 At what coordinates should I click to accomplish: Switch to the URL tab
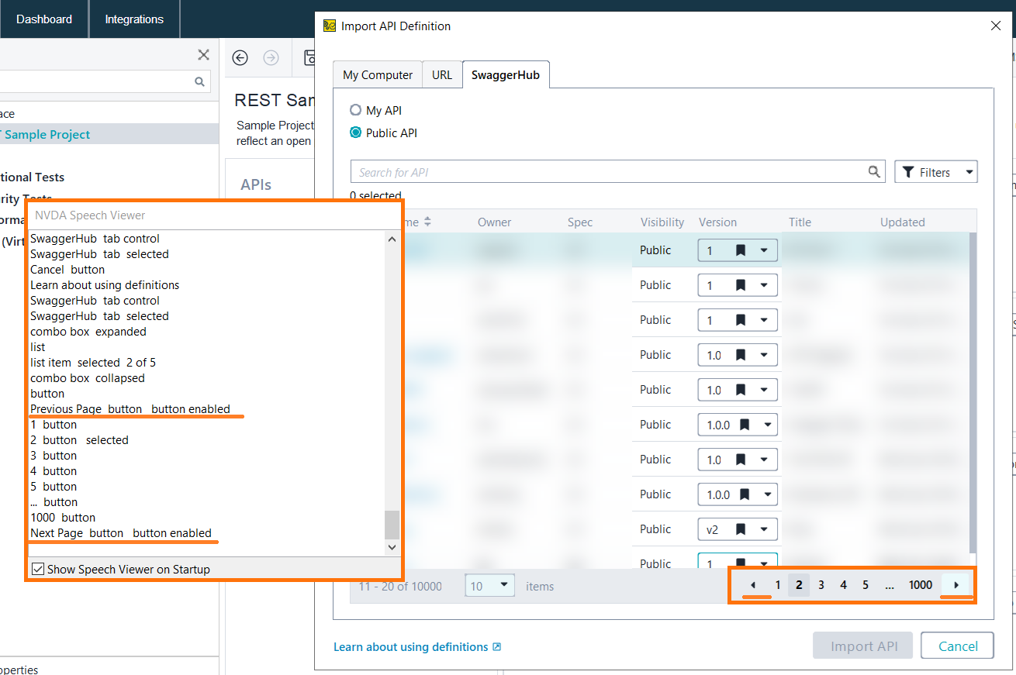click(442, 75)
